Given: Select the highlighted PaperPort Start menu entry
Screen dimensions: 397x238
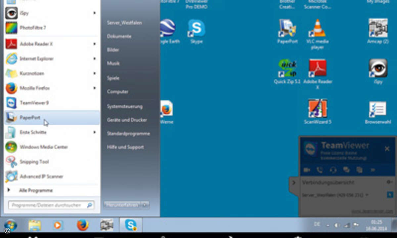Looking at the screenshot, I should click(x=52, y=118).
